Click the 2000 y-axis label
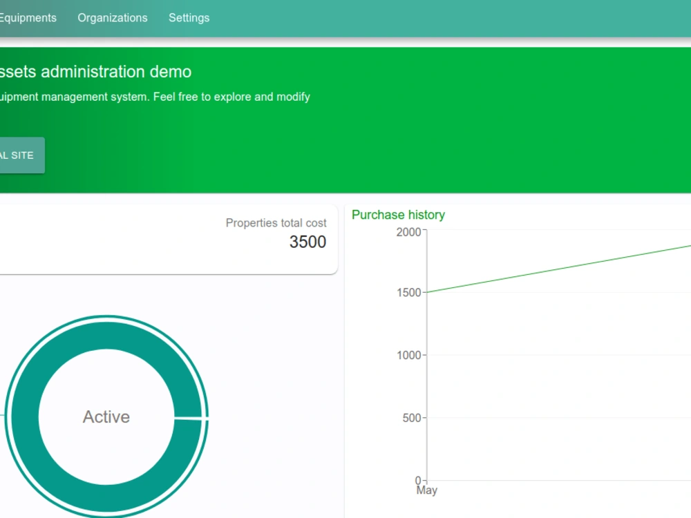The width and height of the screenshot is (691, 518). click(x=408, y=232)
